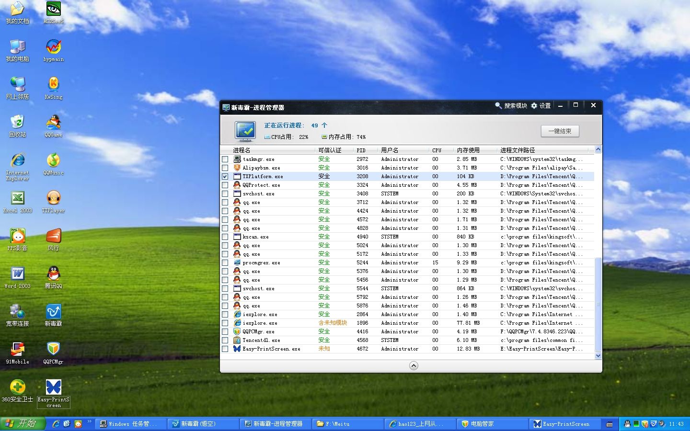This screenshot has width=690, height=431.
Task: Check the Easy-PrintScreen.exe process checkbox
Action: (x=225, y=349)
